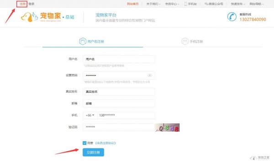
Task: Click the 用户名注册 tab hexagon icon
Action: (83, 41)
